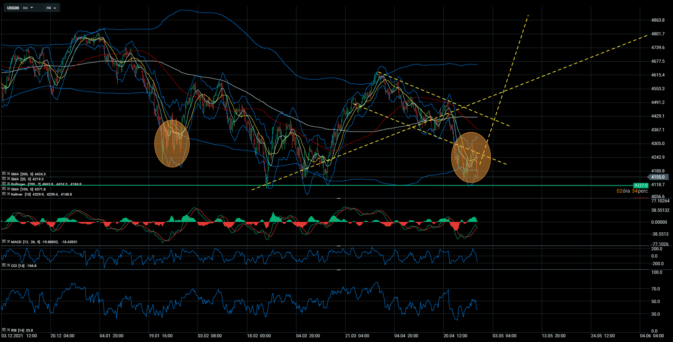Delete the MACD indicator panel
This screenshot has height=342, width=673.
tap(8, 242)
